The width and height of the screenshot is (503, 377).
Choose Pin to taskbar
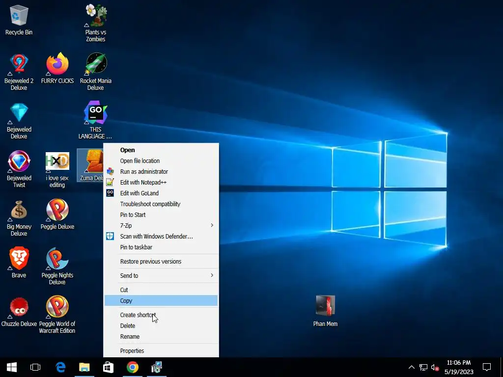(161, 247)
